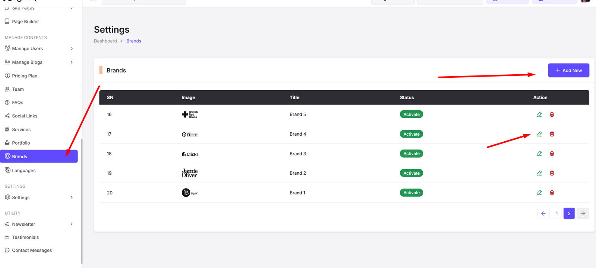Delete Brand 5 with trash icon
This screenshot has height=268, width=596.
tap(552, 114)
